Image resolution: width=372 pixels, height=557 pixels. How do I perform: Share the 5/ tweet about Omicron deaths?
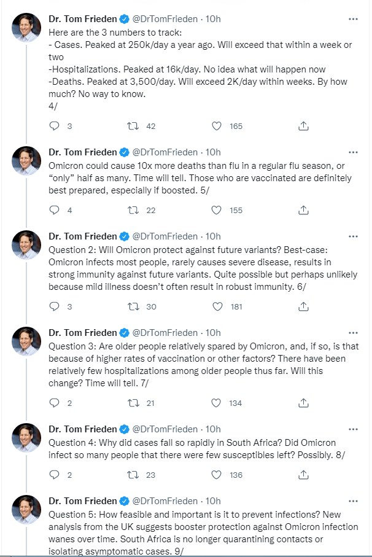point(303,210)
